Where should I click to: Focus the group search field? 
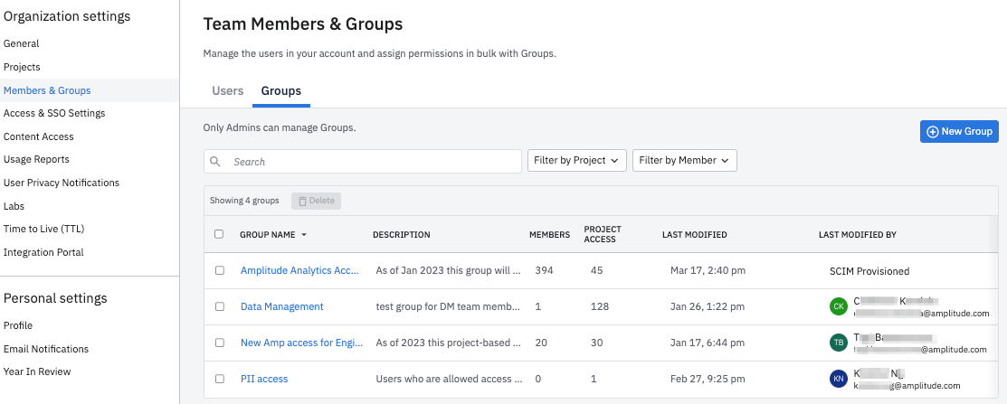point(371,162)
